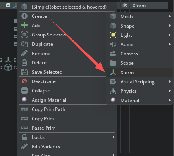Click the Audio speaker icon
174x156 pixels.
(113, 44)
